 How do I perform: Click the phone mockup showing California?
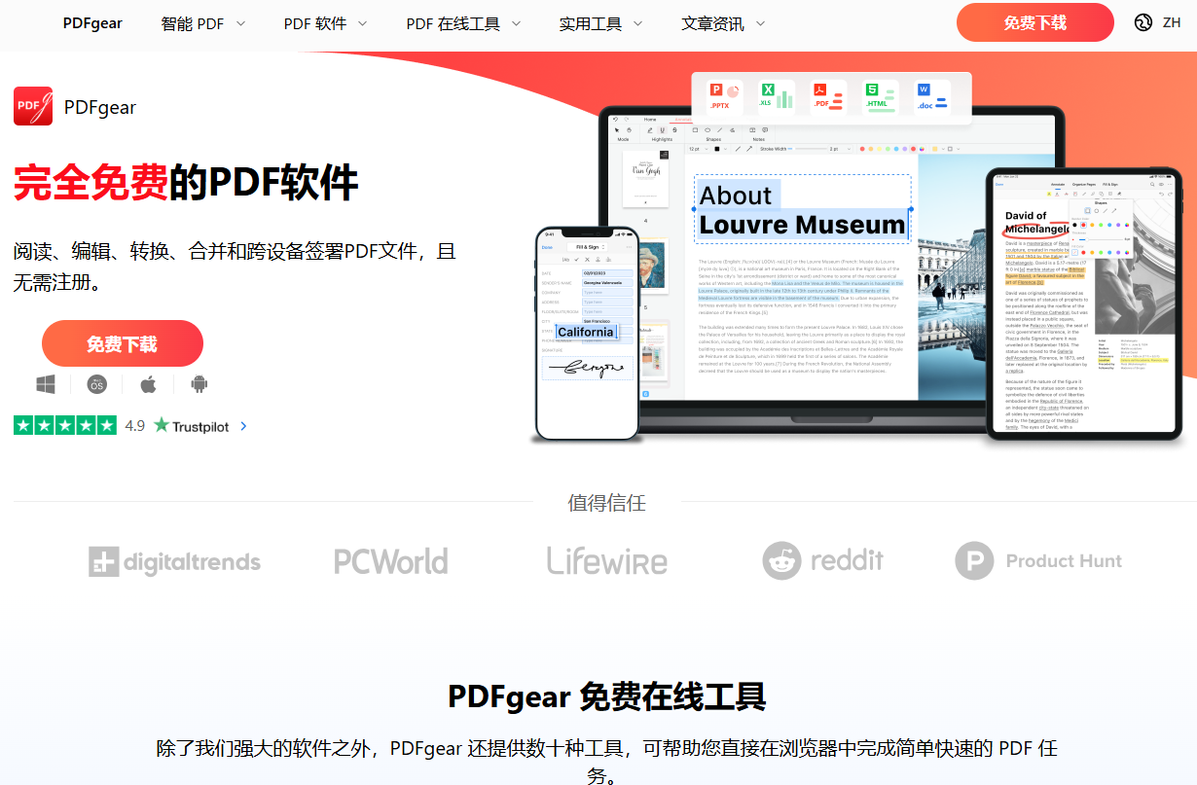pyautogui.click(x=587, y=333)
